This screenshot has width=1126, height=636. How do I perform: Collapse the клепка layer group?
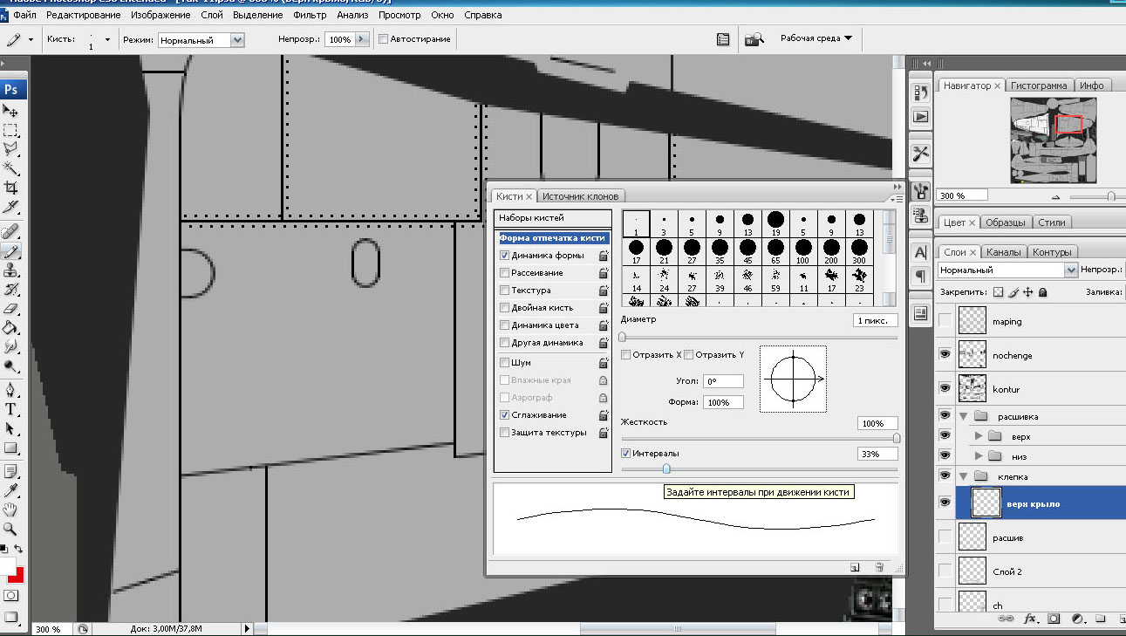(963, 476)
